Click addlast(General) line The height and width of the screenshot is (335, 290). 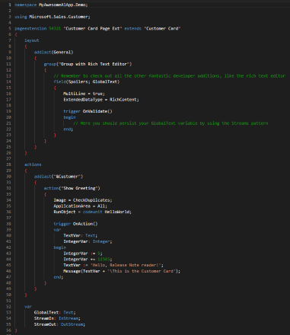point(54,53)
